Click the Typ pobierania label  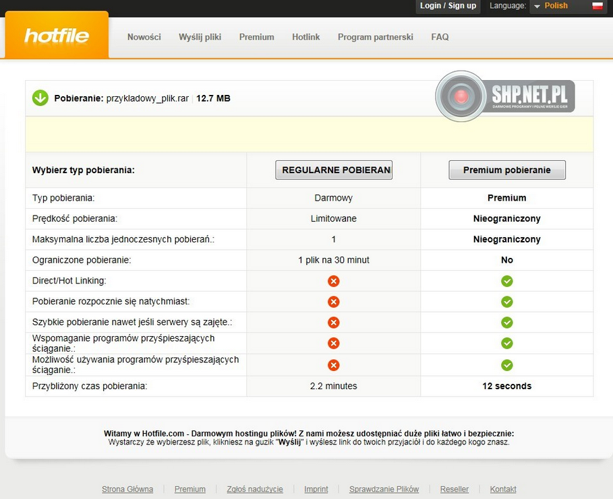63,198
